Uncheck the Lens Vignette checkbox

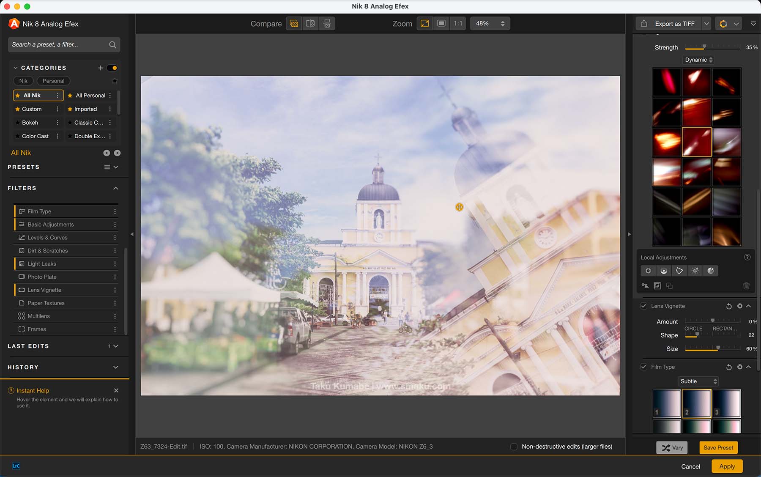pyautogui.click(x=643, y=306)
